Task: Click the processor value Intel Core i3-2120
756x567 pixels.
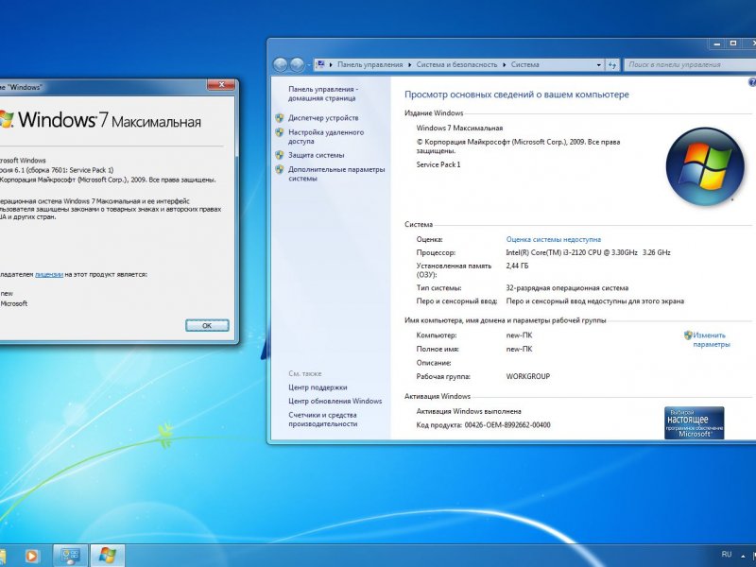Action: click(x=588, y=252)
